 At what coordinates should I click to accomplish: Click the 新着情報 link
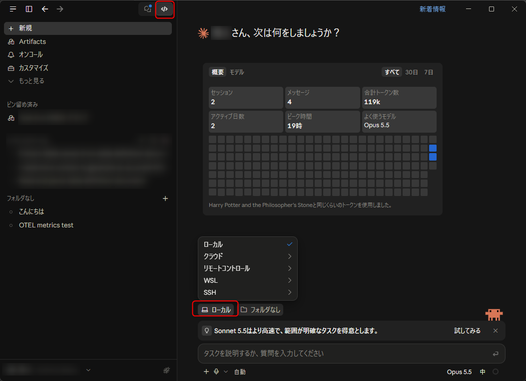433,9
